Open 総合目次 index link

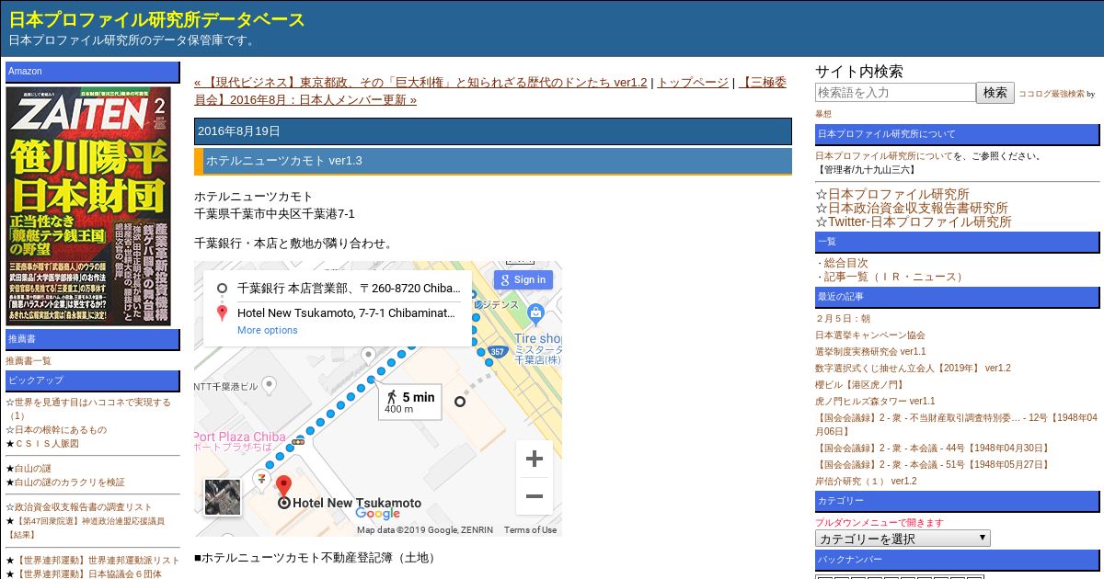point(845,263)
